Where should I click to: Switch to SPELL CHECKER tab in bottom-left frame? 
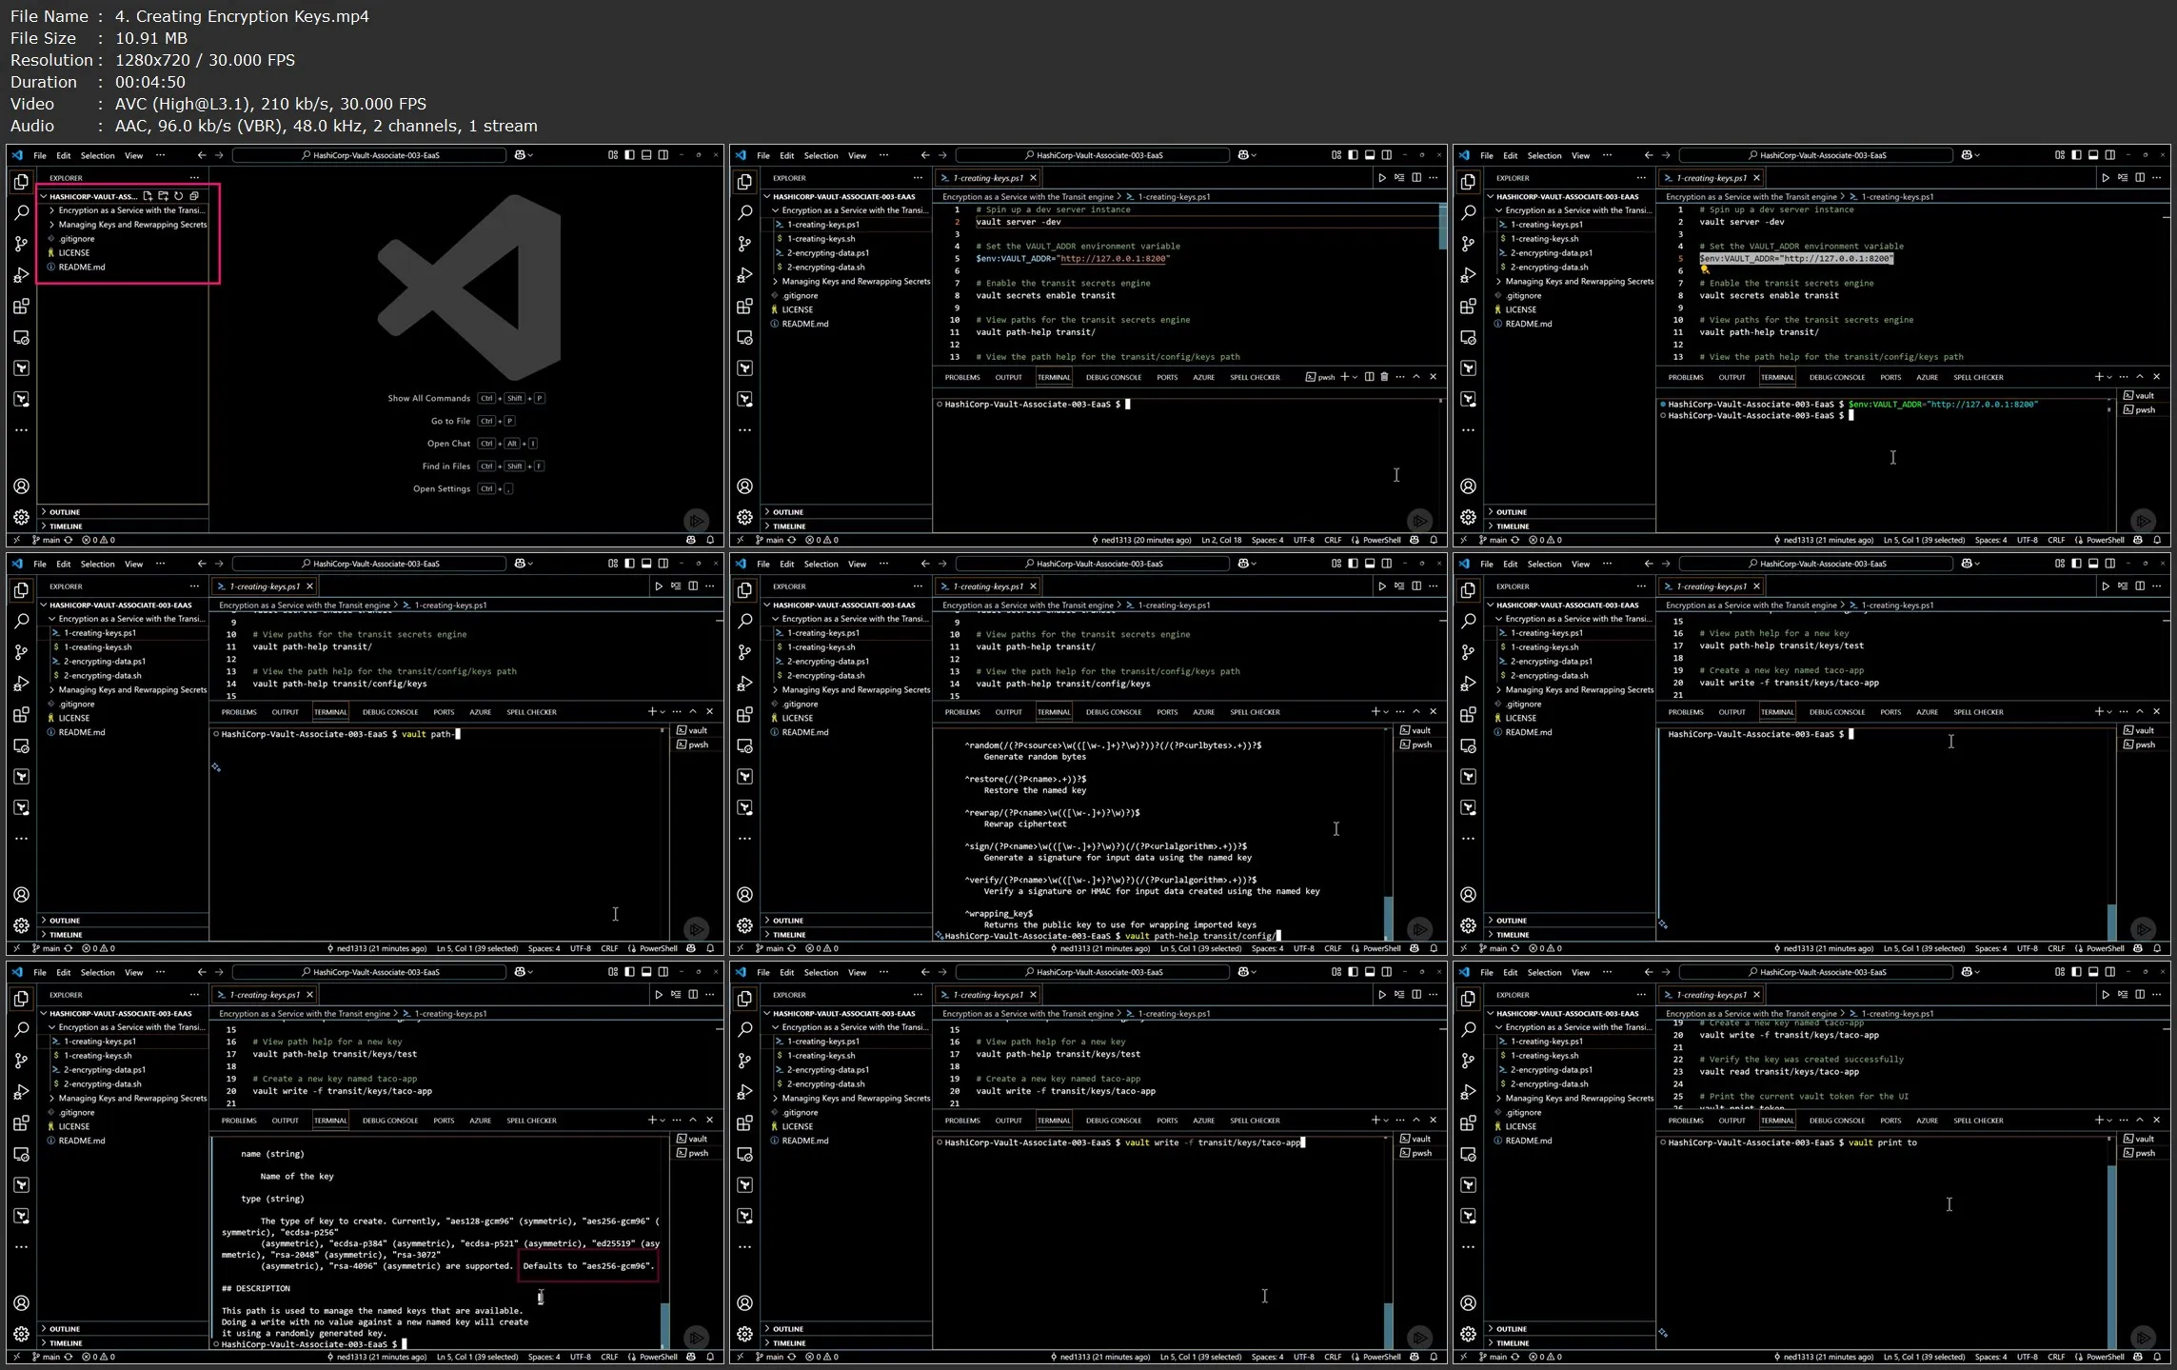[531, 1121]
